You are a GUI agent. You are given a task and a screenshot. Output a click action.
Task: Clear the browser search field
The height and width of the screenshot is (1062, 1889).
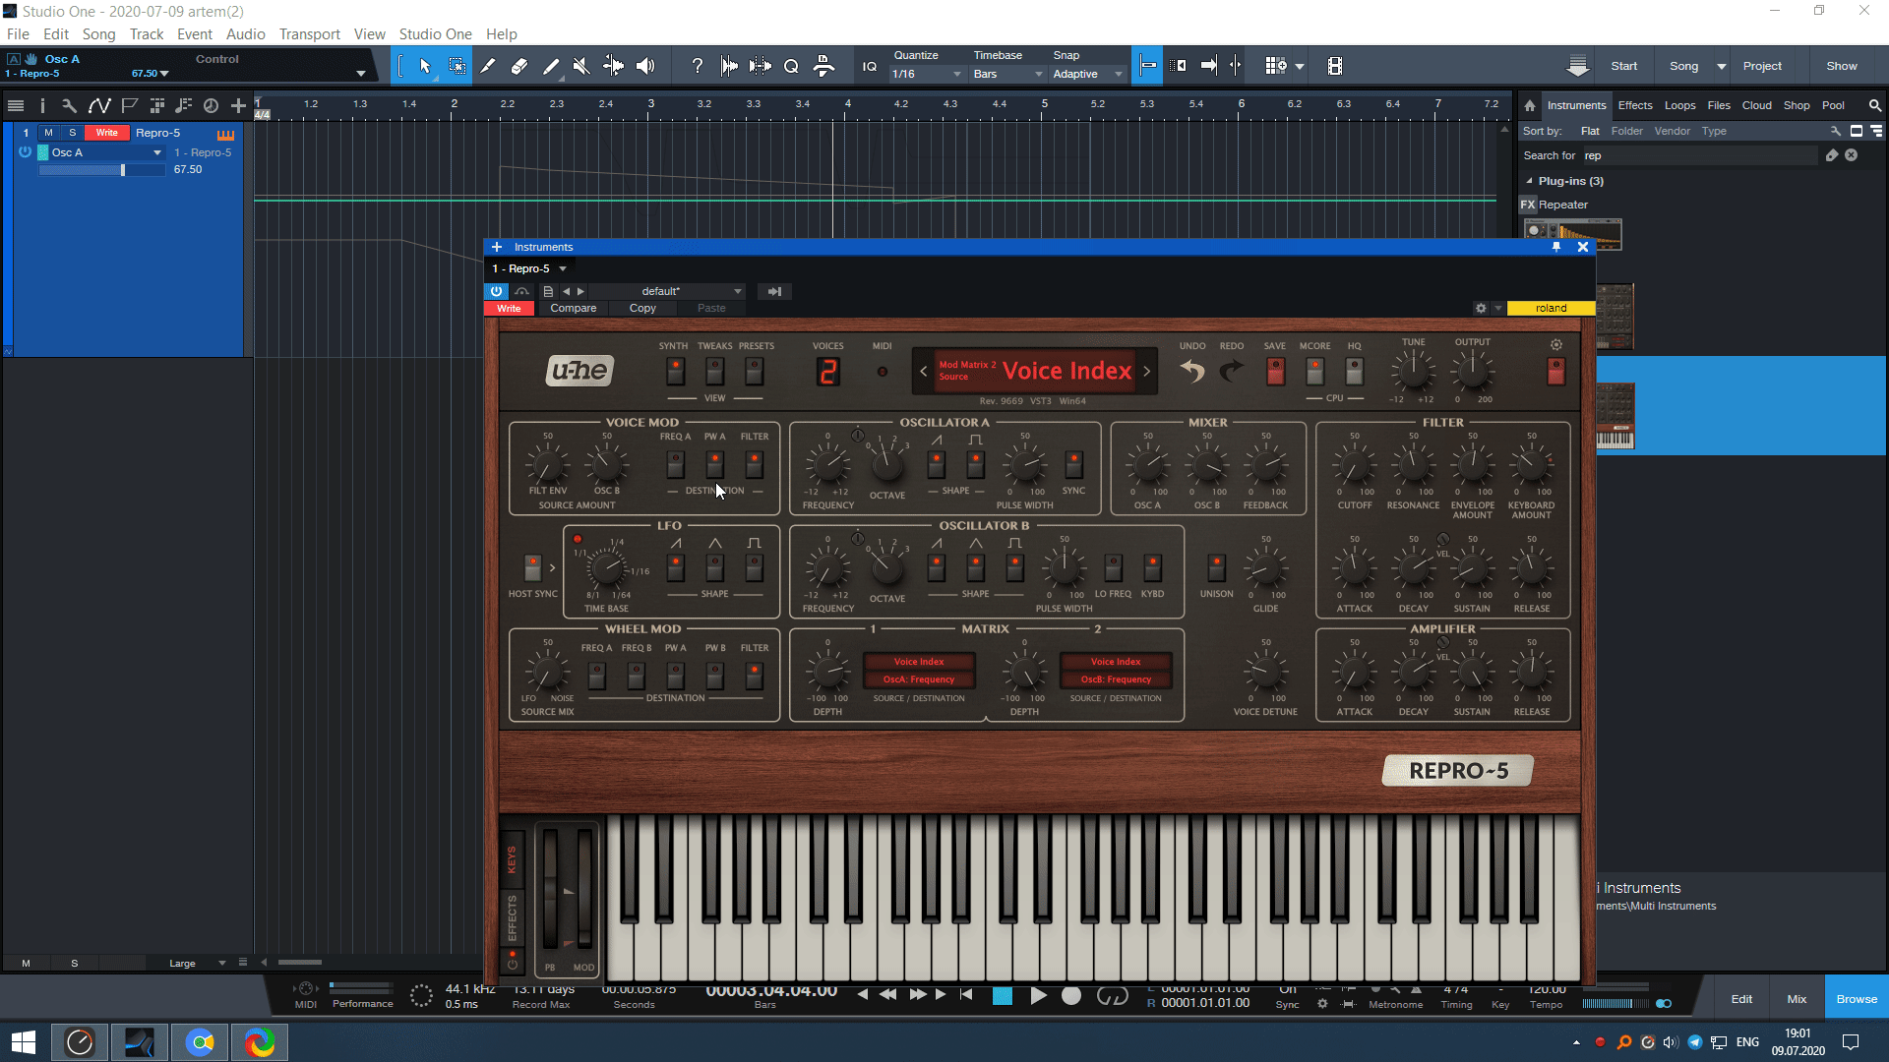point(1851,155)
